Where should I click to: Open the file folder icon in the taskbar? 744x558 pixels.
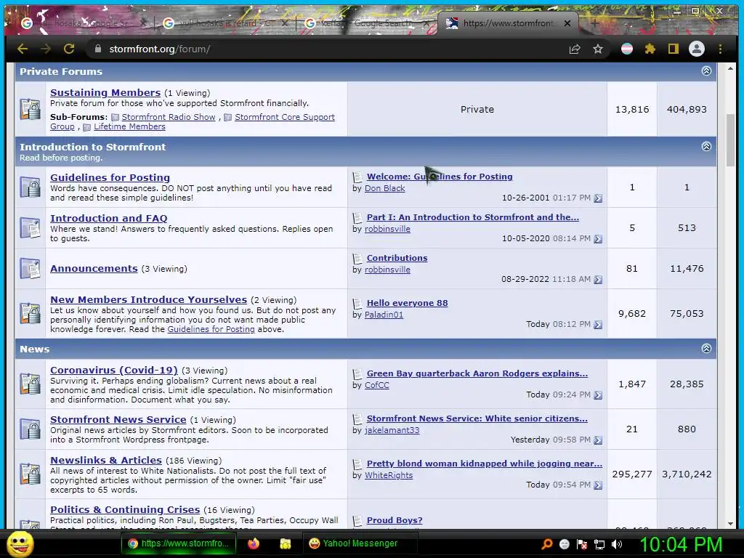[x=285, y=543]
